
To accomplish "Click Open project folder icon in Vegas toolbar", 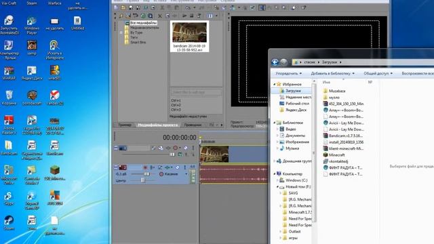I will (123, 7).
